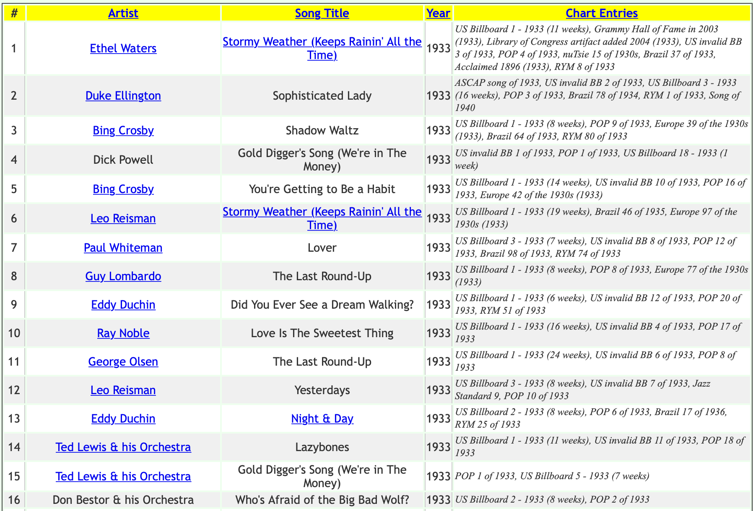Open Bing Crosby link in Shadow Waltz row
753x511 pixels.
coord(123,130)
